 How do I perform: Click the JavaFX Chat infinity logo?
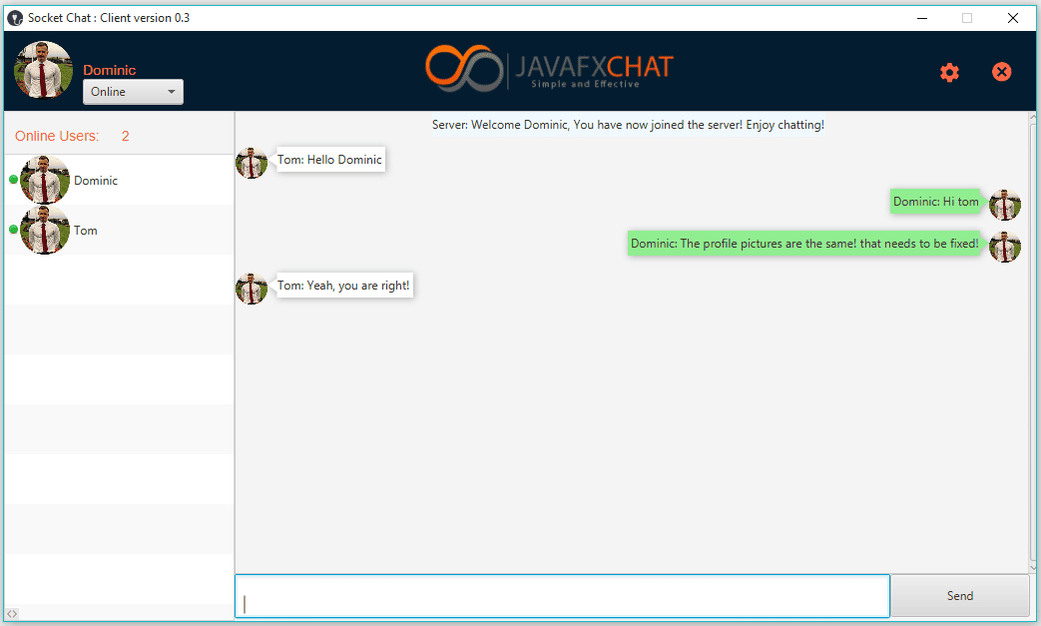point(464,68)
